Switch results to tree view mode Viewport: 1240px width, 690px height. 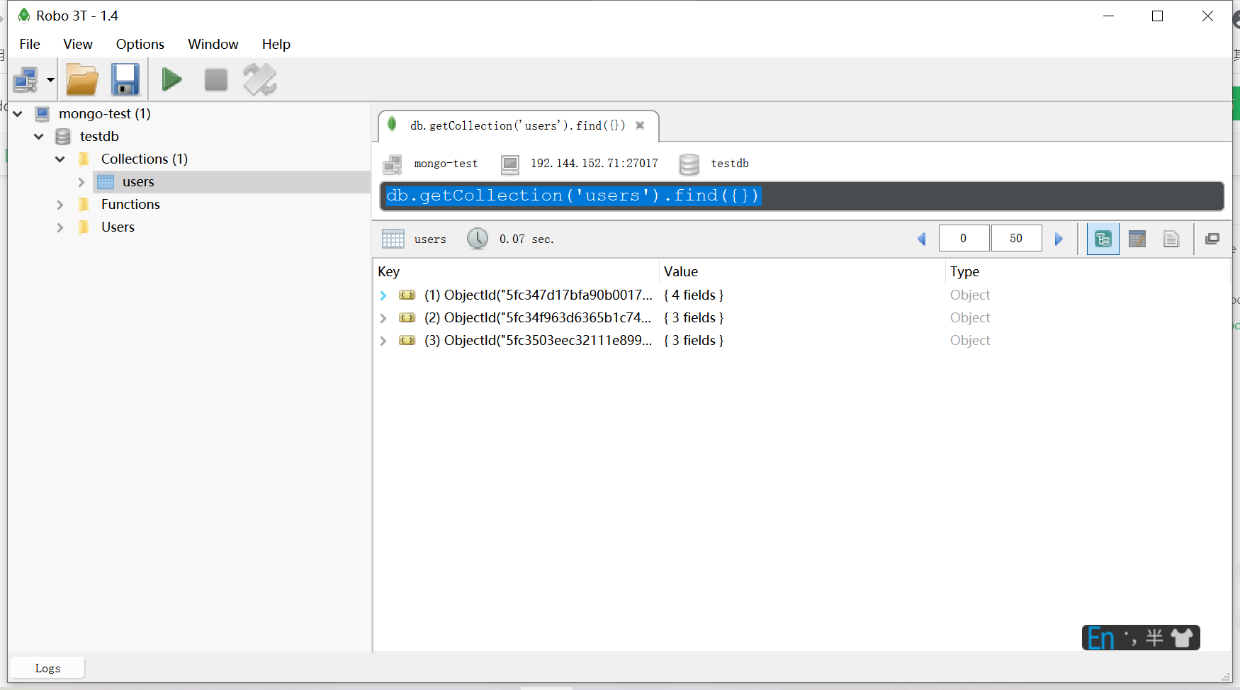1103,239
